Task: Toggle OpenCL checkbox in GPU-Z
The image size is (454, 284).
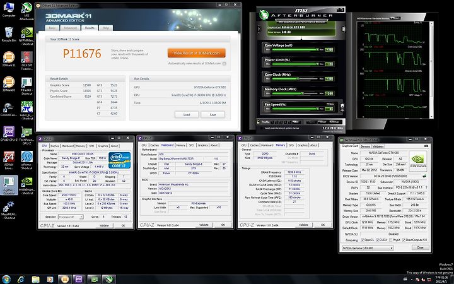Action: click(363, 240)
